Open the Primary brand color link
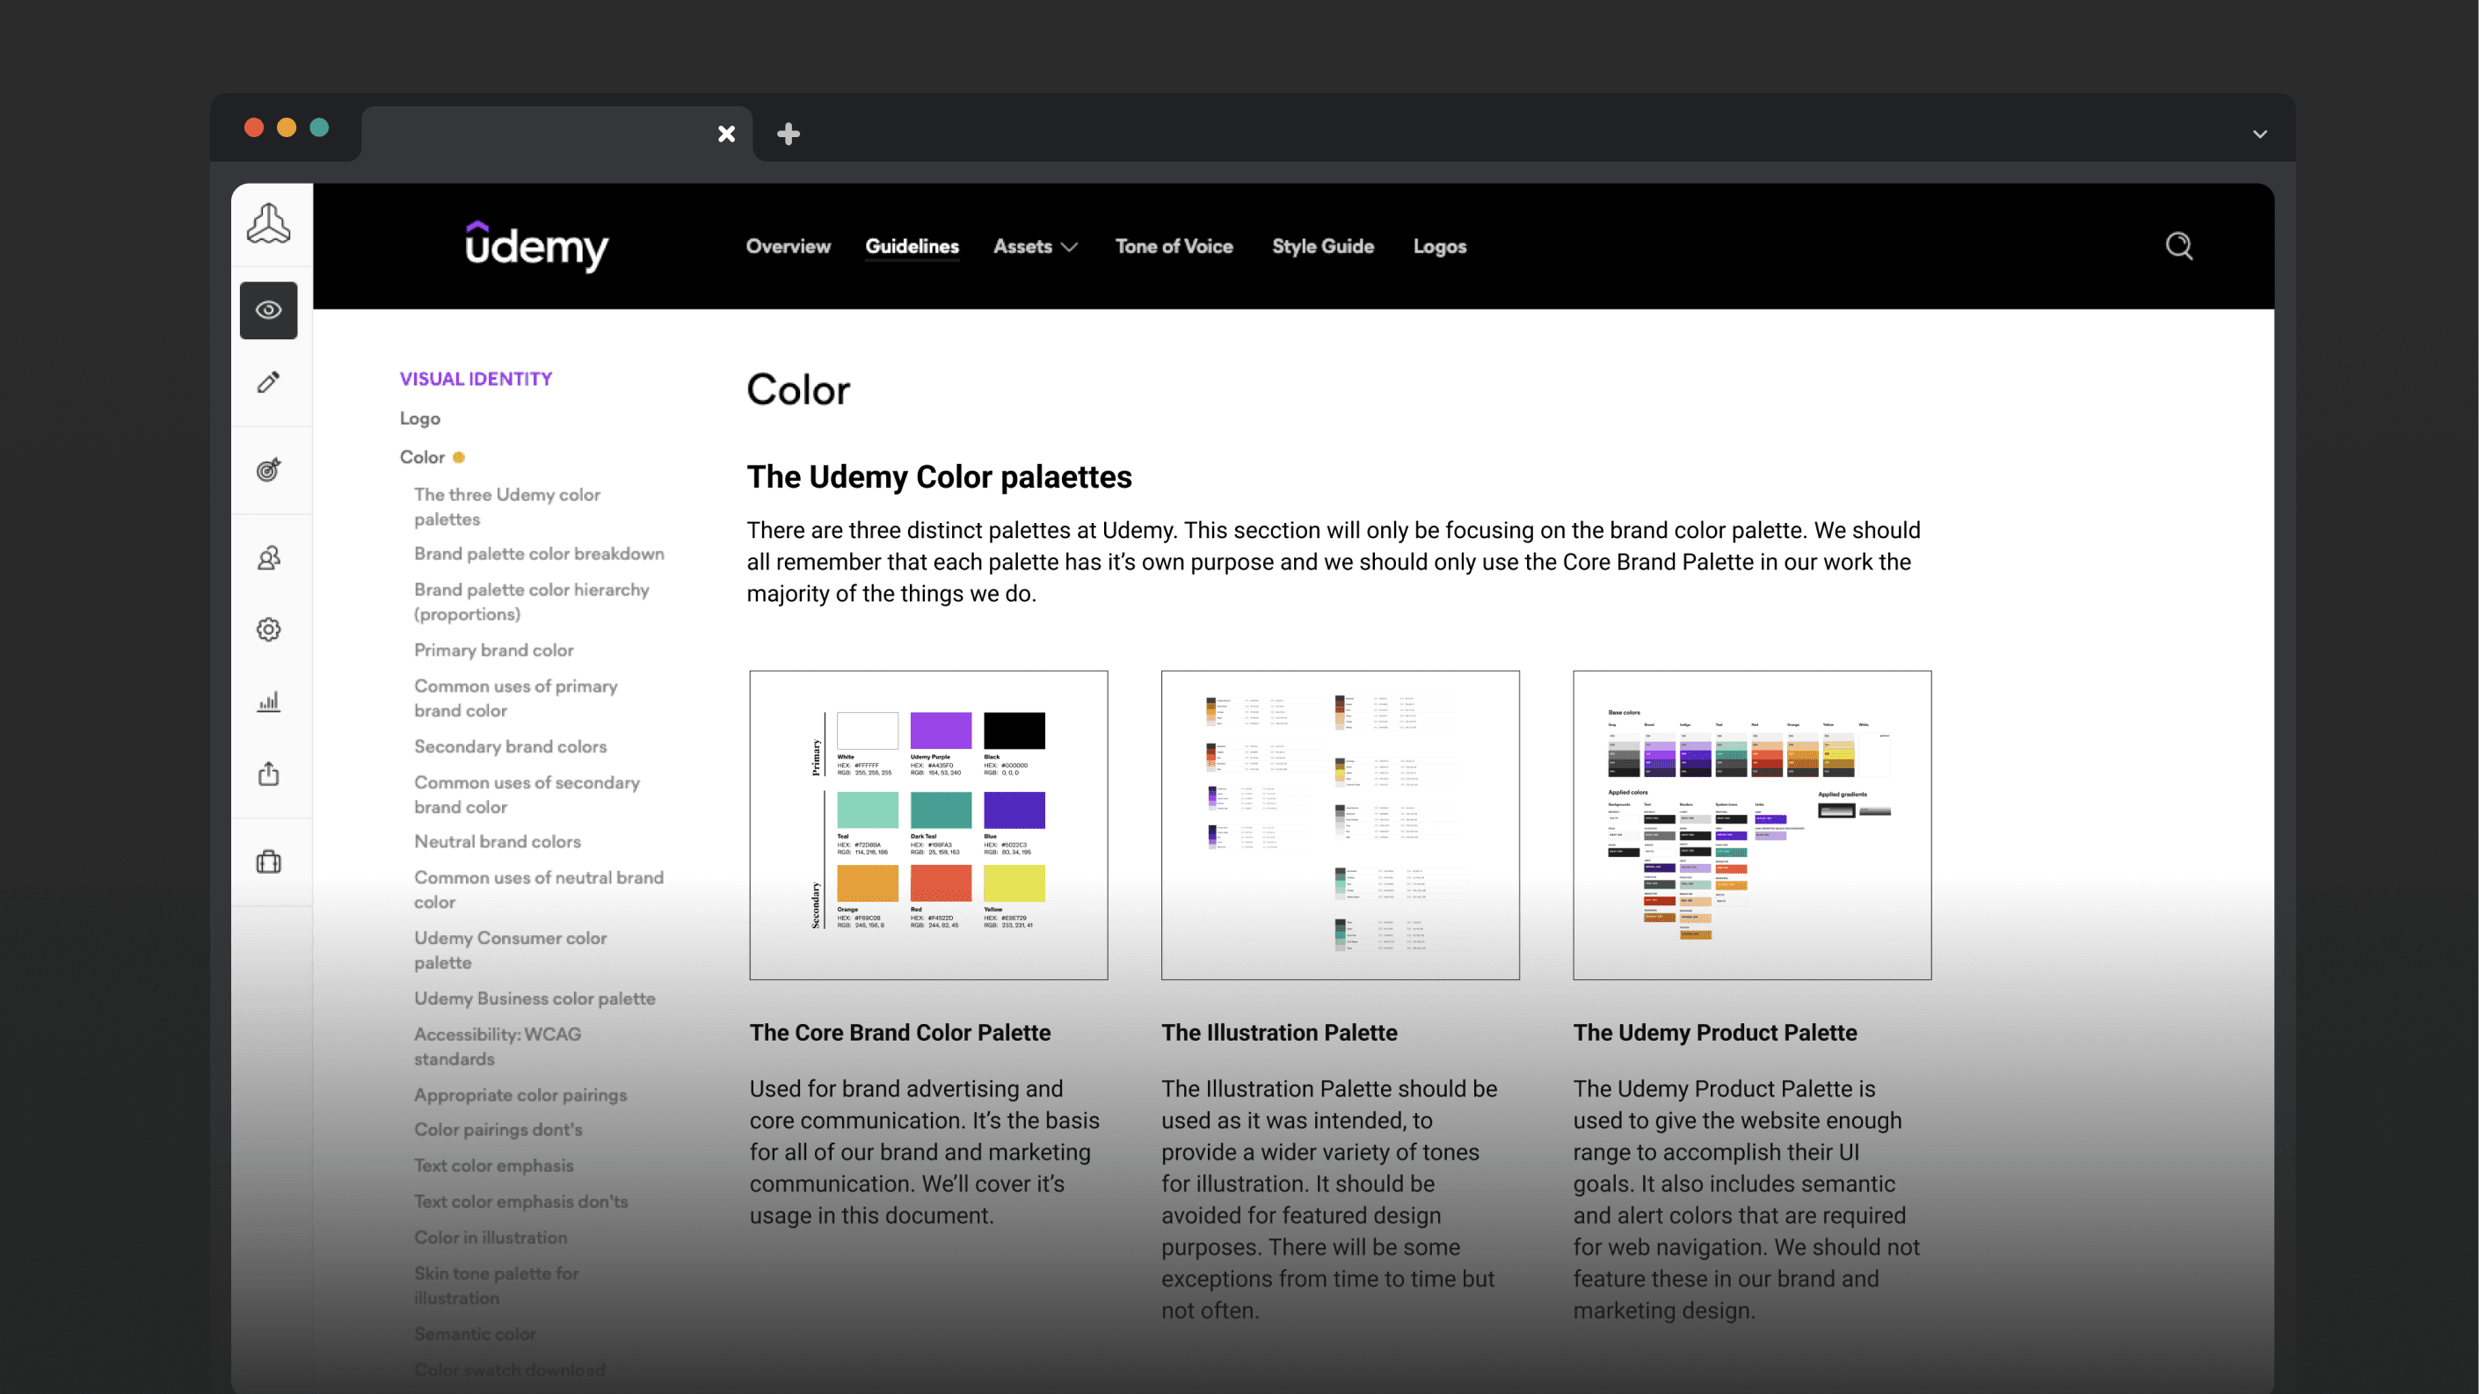The image size is (2479, 1394). (x=494, y=650)
